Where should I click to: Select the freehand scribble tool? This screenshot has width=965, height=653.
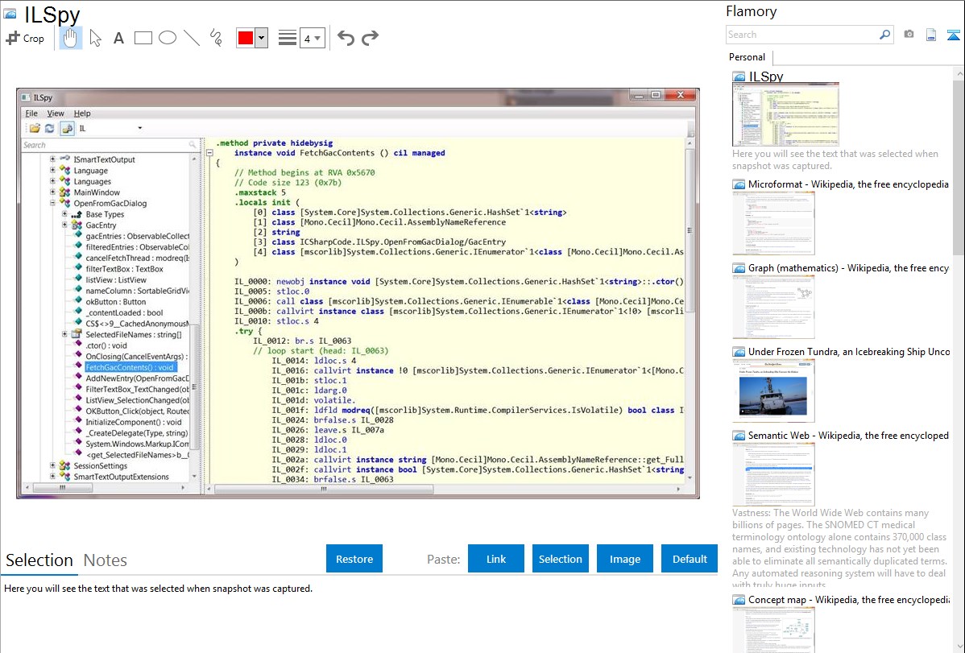point(216,38)
